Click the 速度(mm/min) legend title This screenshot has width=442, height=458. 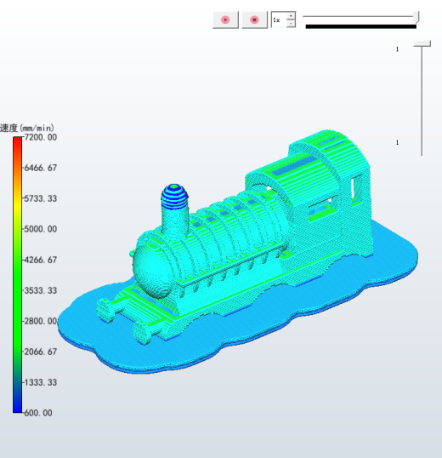(27, 128)
